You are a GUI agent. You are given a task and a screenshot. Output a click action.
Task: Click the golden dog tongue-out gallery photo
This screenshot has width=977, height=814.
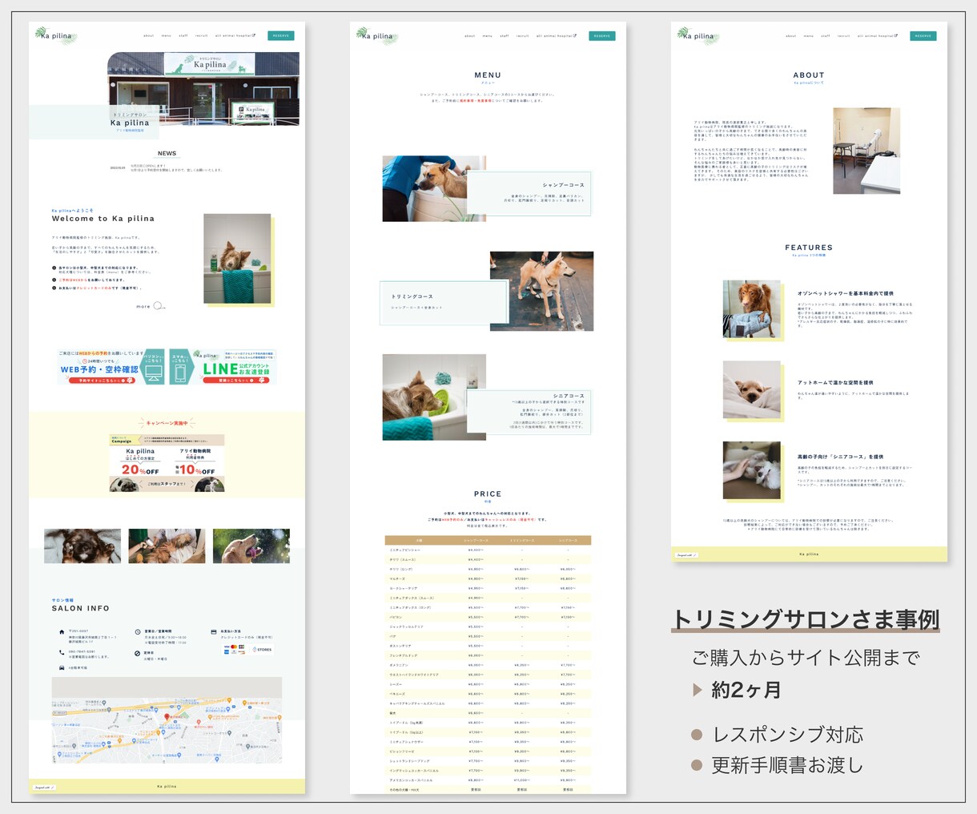251,546
